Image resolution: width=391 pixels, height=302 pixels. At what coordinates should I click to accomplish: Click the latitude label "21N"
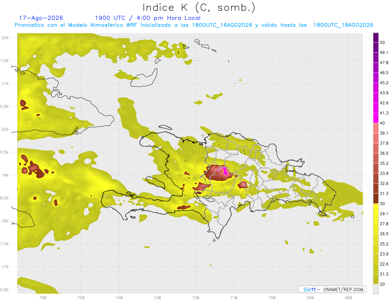click(5, 83)
